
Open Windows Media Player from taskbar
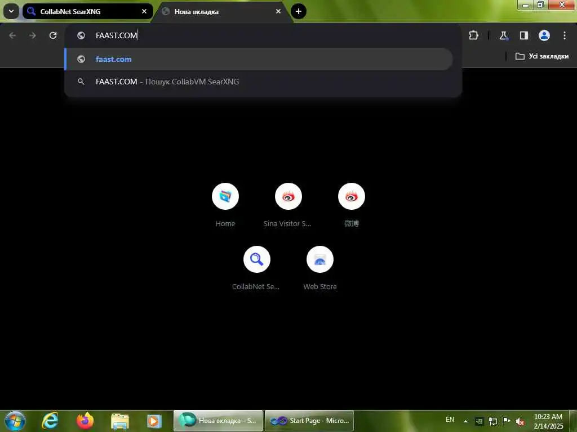(154, 421)
